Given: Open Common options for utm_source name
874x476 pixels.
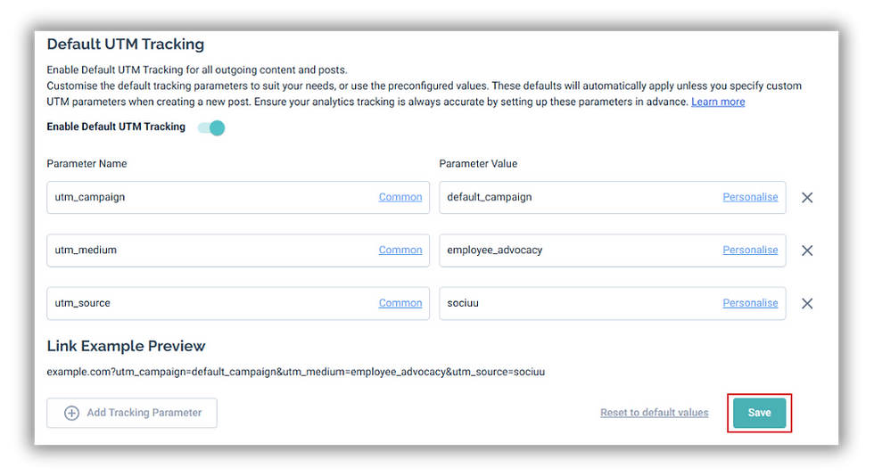Looking at the screenshot, I should (x=400, y=303).
